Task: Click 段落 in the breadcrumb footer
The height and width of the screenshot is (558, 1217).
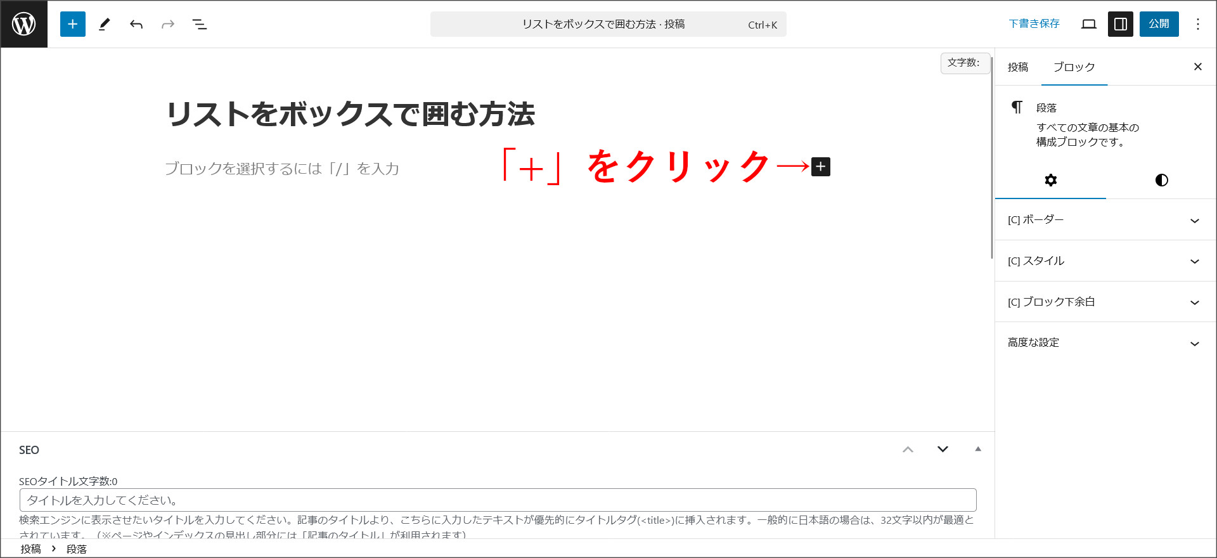Action: click(x=77, y=549)
